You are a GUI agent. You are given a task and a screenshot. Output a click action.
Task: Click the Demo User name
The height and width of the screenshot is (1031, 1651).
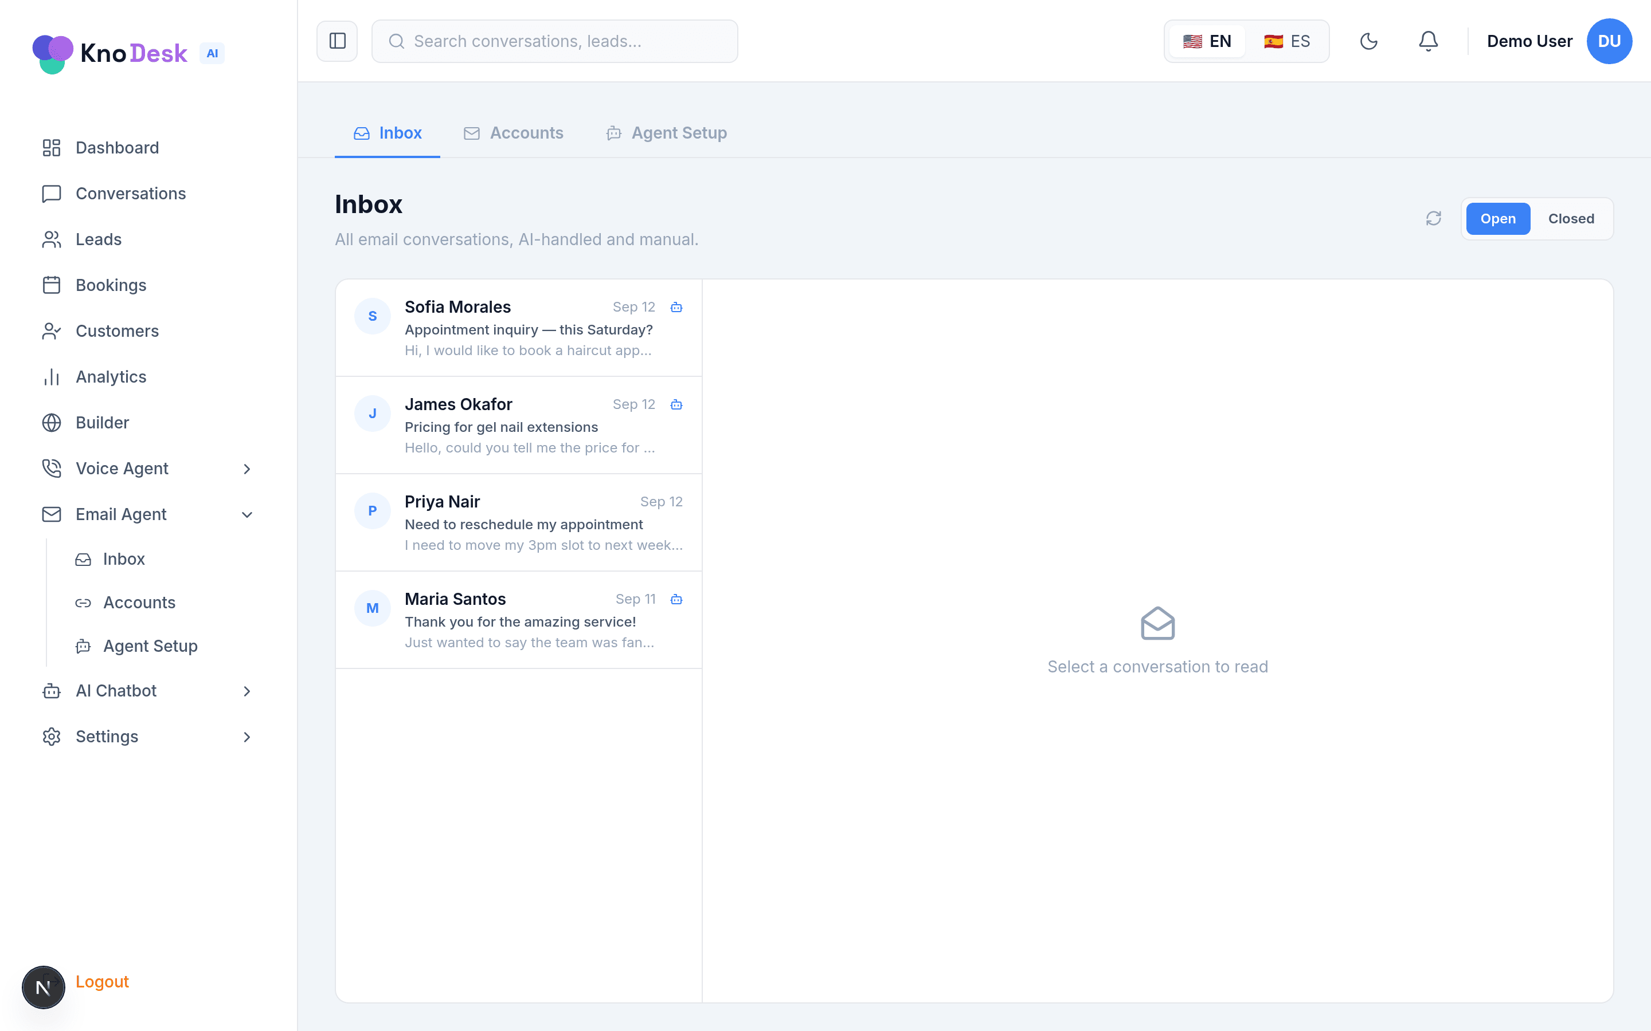(1529, 41)
